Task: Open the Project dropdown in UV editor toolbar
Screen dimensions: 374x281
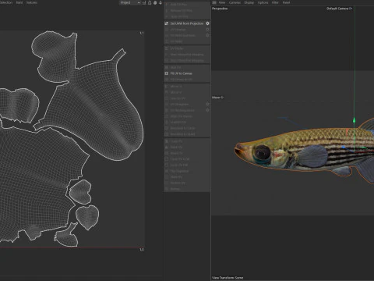Action: (130, 2)
